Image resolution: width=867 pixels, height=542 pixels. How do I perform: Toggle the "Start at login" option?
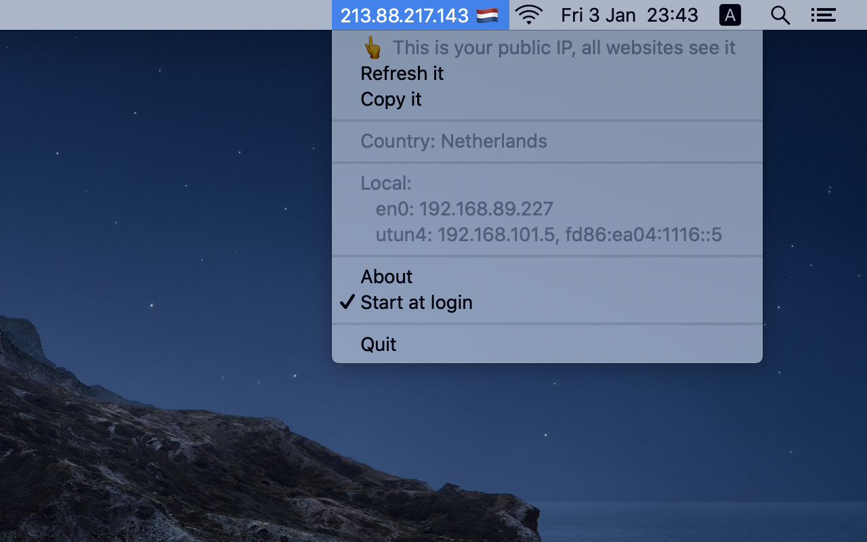[416, 303]
